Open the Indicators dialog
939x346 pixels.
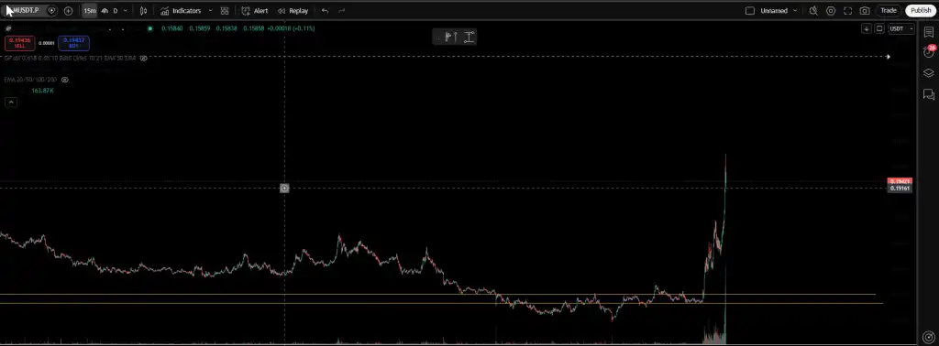[x=181, y=11]
